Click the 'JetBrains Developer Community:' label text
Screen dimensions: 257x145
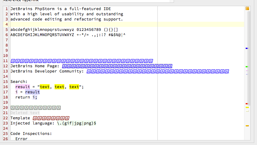pos(47,71)
